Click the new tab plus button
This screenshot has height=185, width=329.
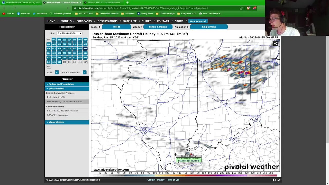click(x=127, y=3)
